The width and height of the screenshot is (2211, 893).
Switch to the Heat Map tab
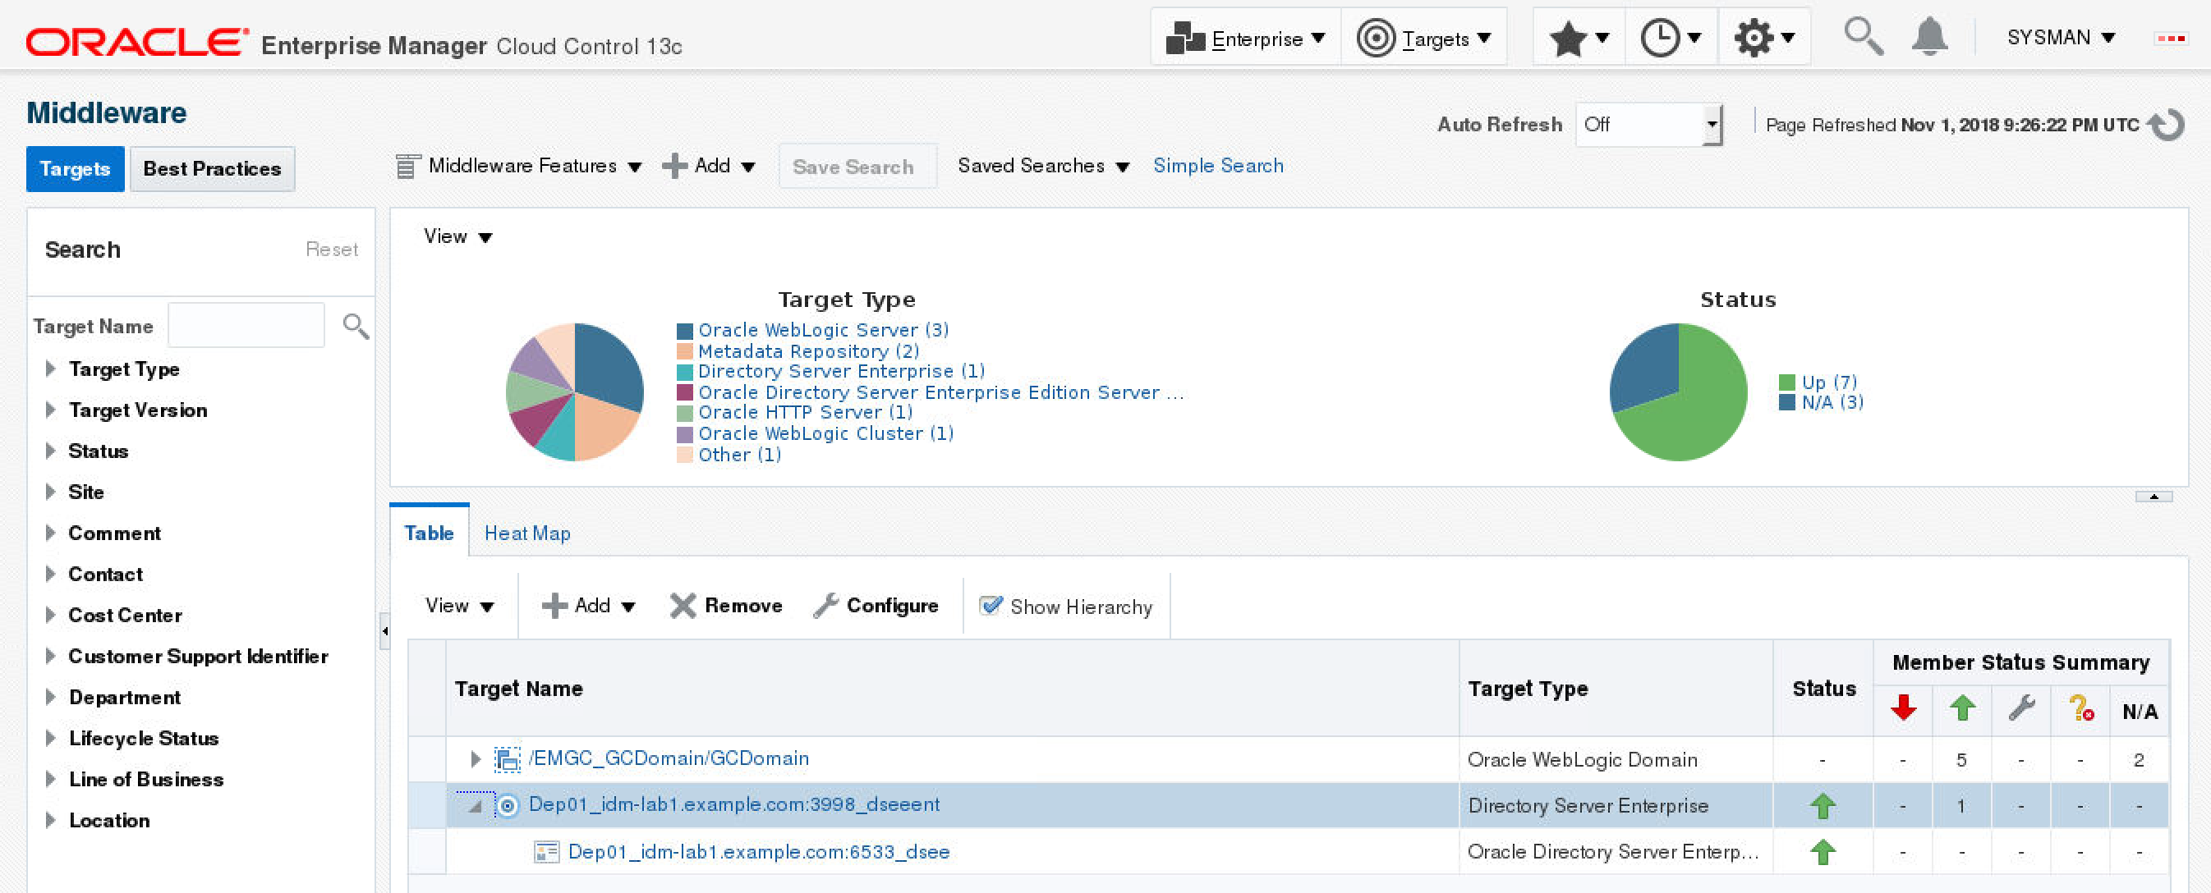(x=527, y=534)
